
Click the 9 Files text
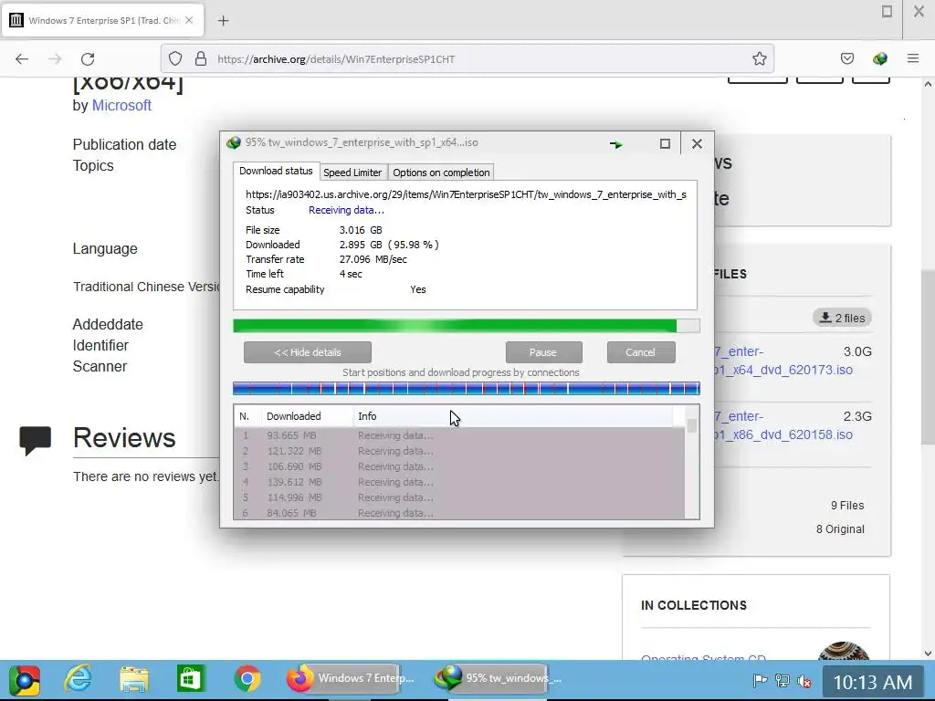click(847, 505)
